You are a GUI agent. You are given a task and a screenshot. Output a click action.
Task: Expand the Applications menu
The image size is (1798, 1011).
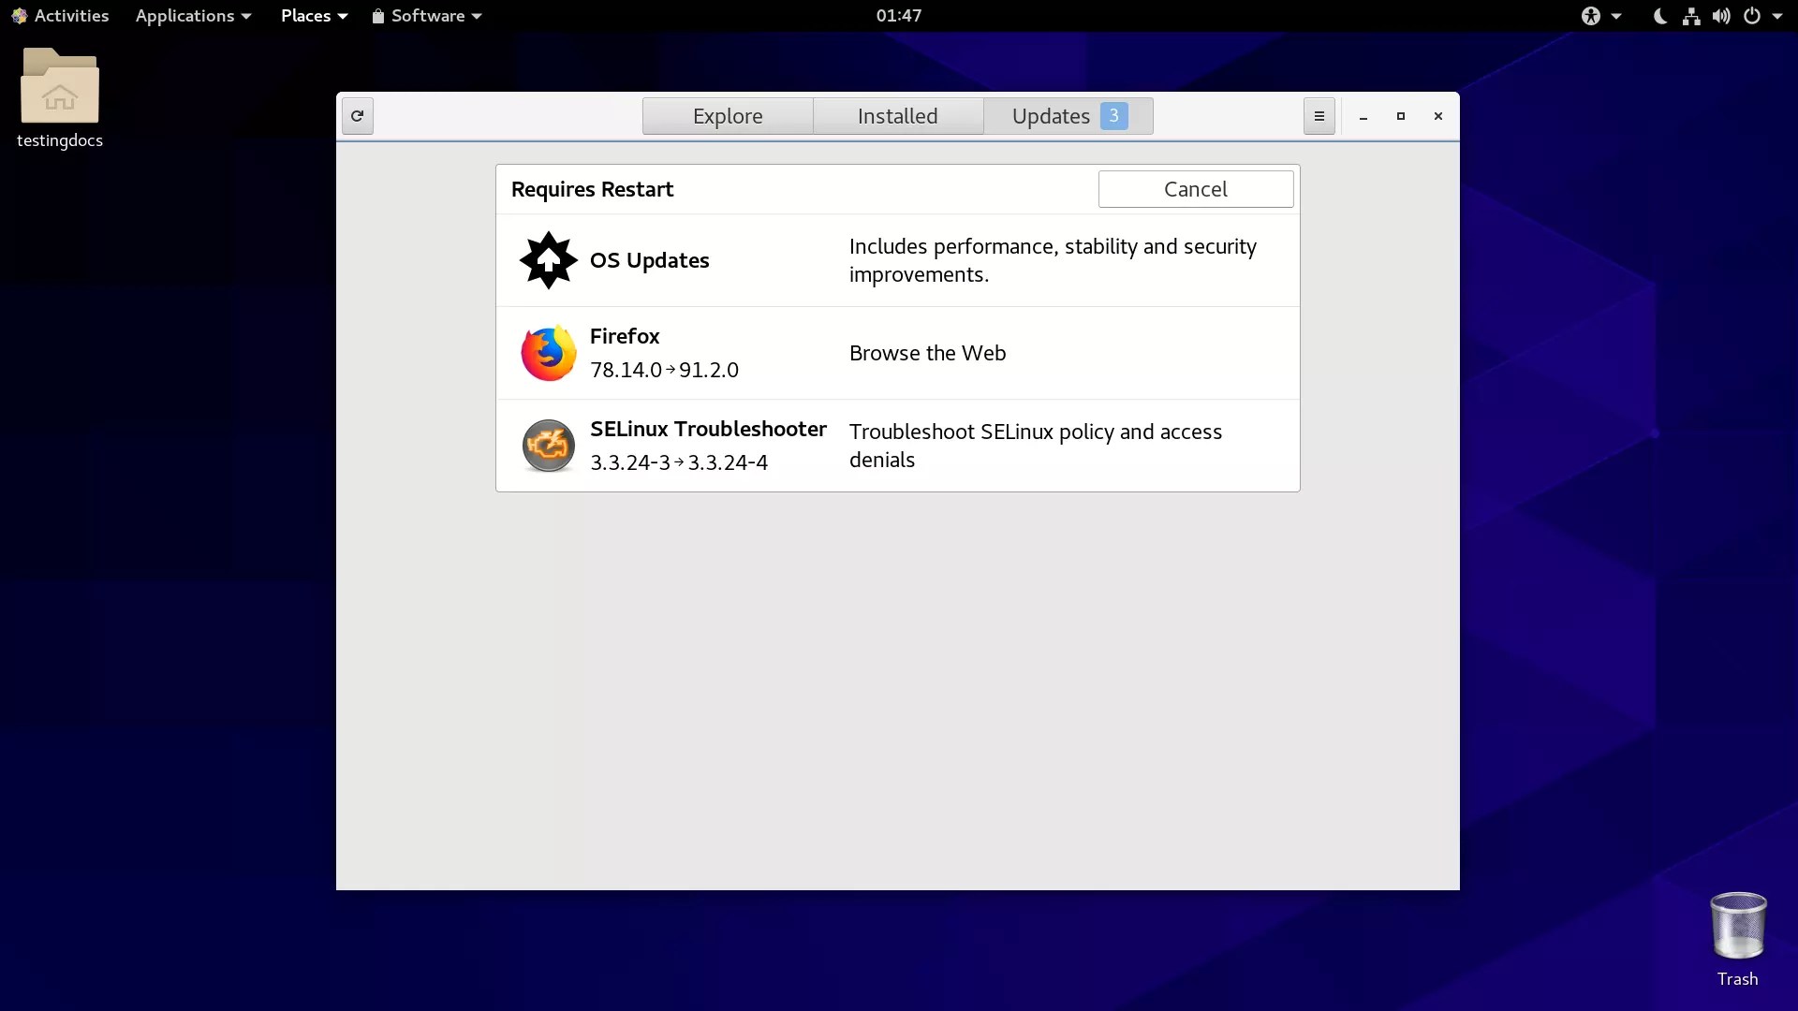click(192, 16)
